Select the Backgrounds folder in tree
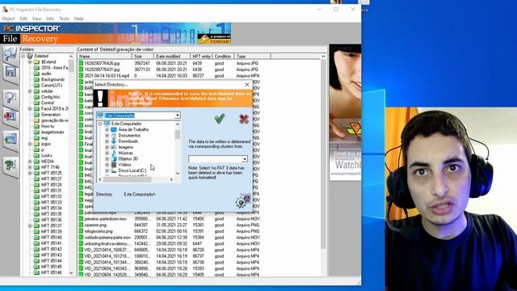This screenshot has width=517, height=291. click(x=53, y=79)
